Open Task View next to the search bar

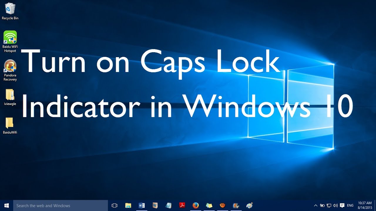pos(114,205)
